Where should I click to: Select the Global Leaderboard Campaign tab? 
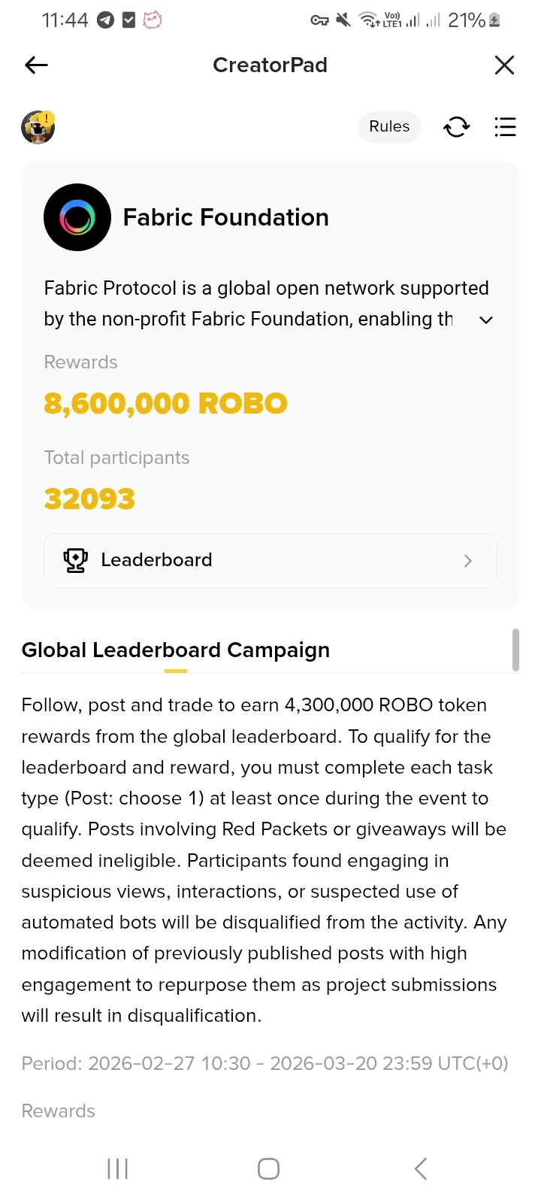(x=175, y=650)
